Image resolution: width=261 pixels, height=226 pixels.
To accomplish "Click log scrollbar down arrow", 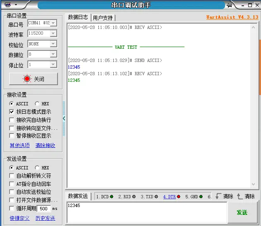I will click(253, 184).
